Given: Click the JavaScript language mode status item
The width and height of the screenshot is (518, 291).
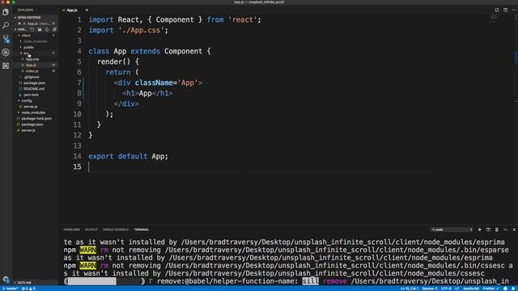Looking at the screenshot, I should [471, 289].
